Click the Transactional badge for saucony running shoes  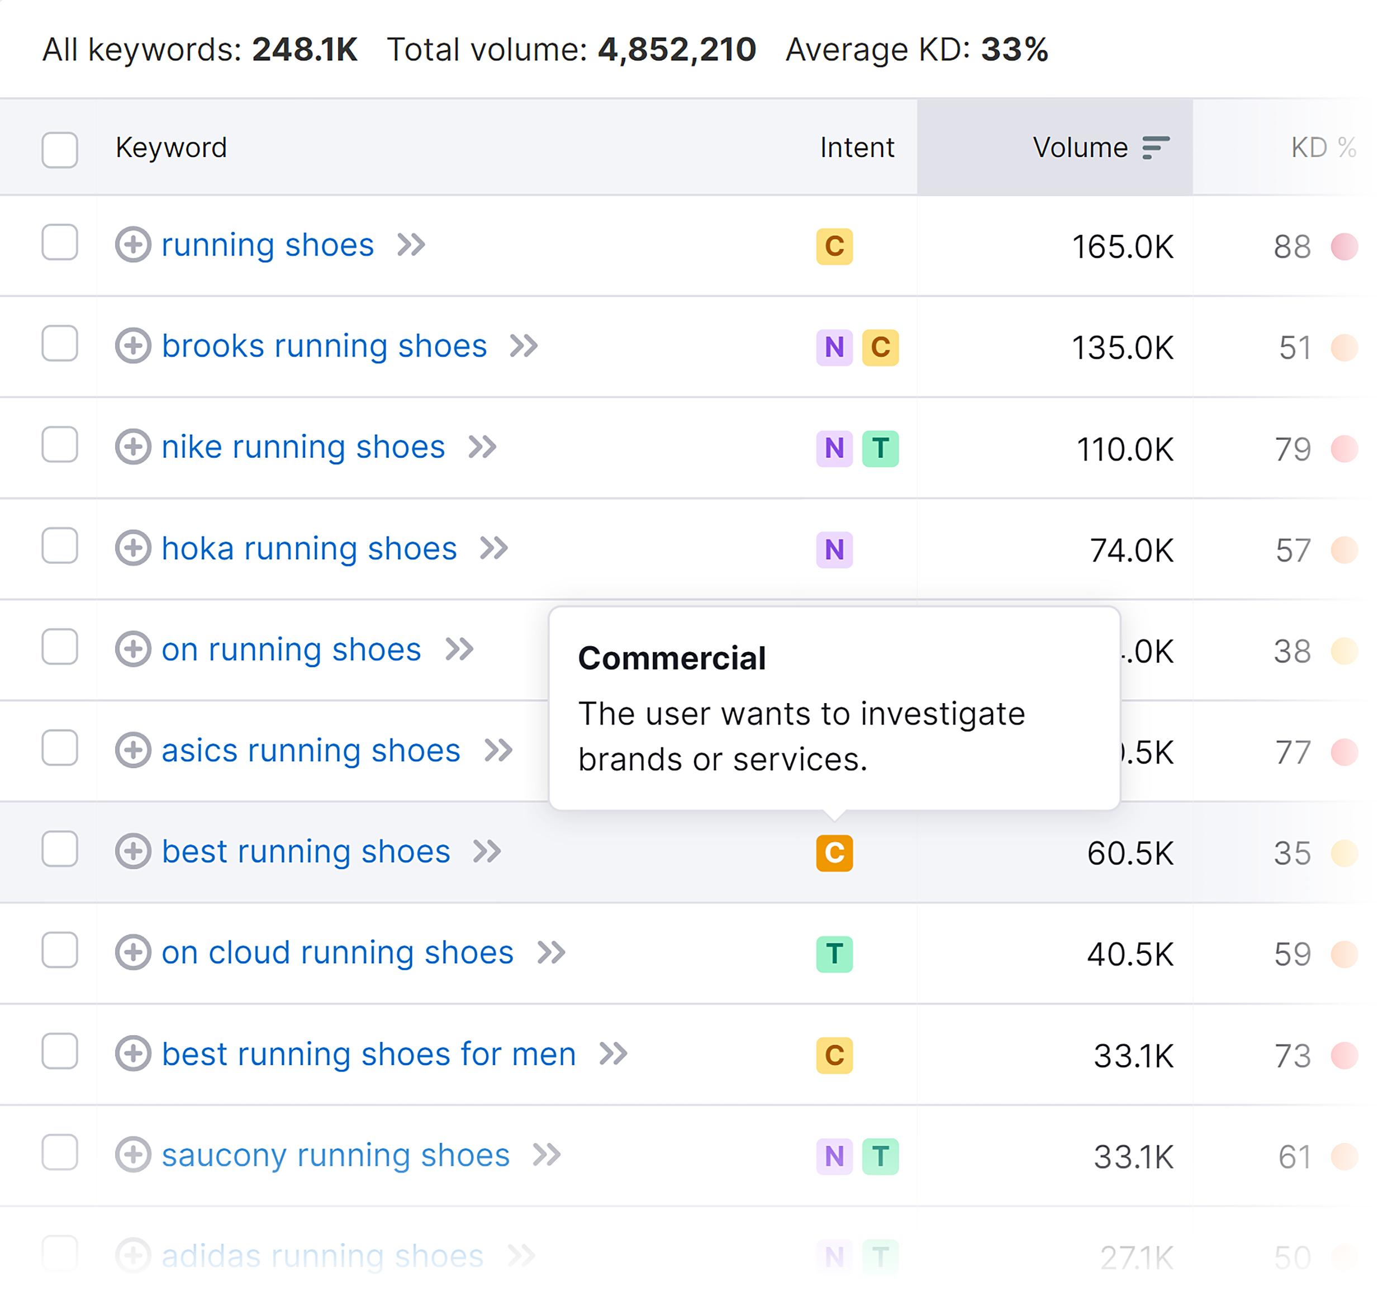(x=881, y=1156)
